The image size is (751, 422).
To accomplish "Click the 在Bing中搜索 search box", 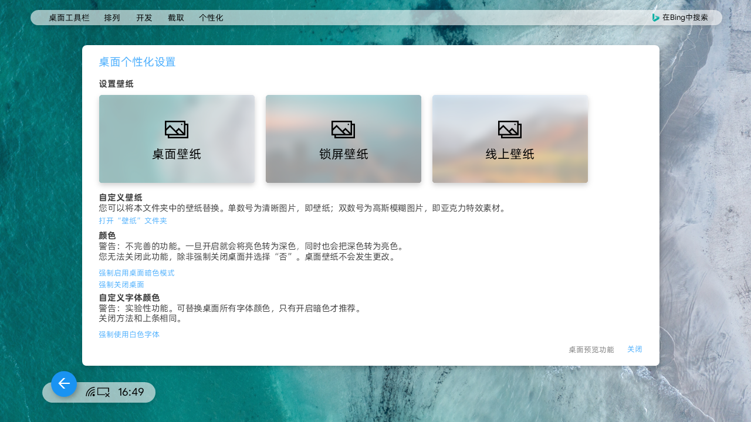I will pos(681,18).
